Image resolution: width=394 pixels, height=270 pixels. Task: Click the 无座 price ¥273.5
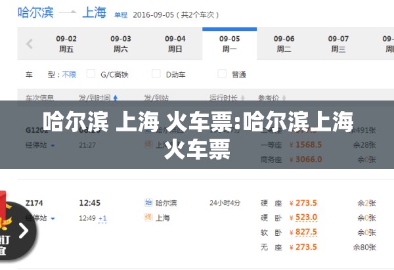click(x=303, y=247)
